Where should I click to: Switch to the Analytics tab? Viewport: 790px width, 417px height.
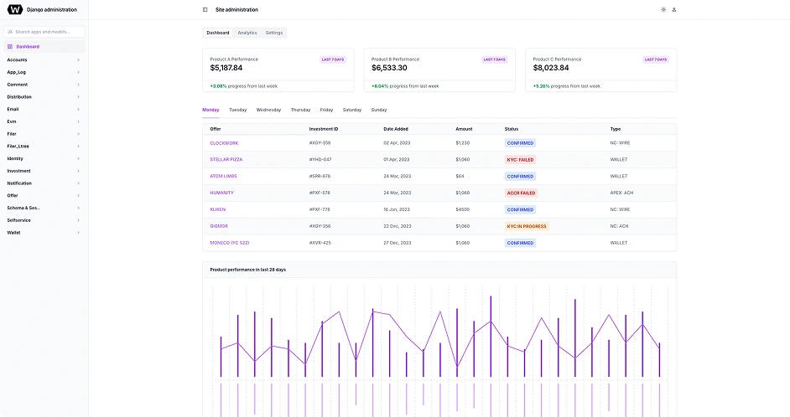coord(247,33)
